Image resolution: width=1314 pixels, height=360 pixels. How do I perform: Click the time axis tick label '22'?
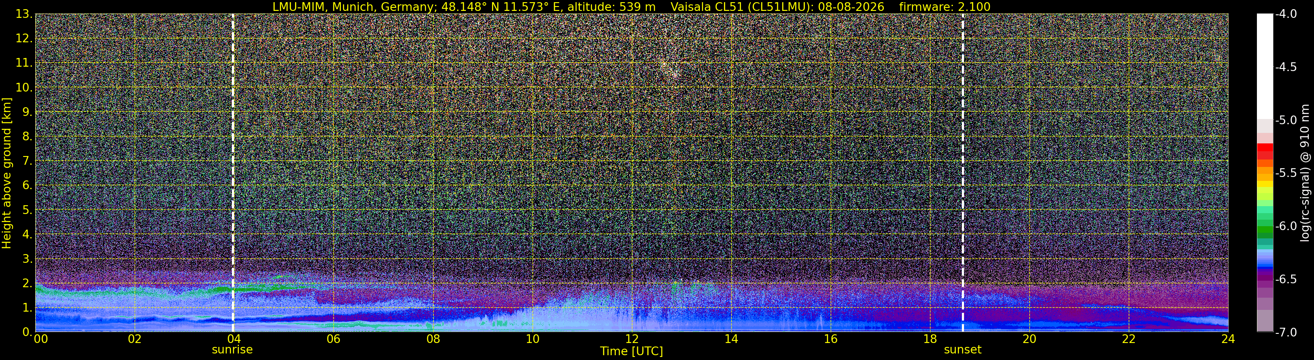point(1129,339)
